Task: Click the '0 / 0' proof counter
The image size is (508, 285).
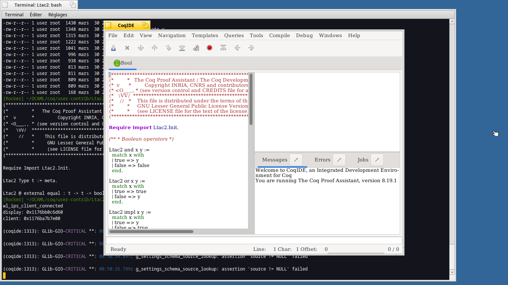Action: click(x=393, y=249)
